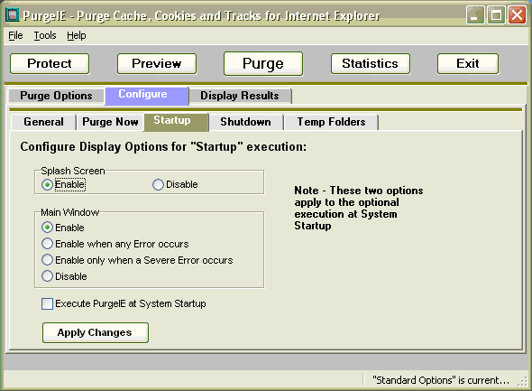Open the Tools menu
The image size is (532, 391).
pyautogui.click(x=45, y=35)
